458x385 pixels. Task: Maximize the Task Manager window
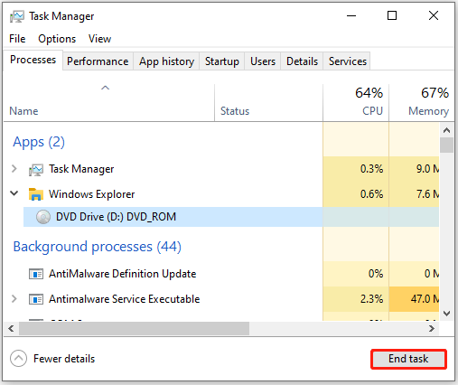point(392,15)
